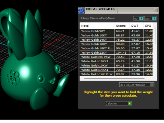
Task: Click the Library: Classic - (Fast)-Metal label
Action: click(x=98, y=18)
